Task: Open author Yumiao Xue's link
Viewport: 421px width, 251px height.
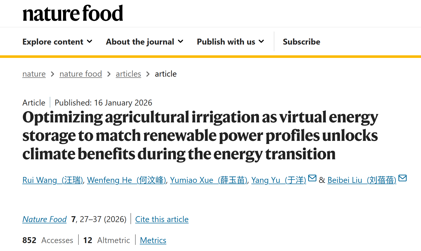Action: [208, 180]
